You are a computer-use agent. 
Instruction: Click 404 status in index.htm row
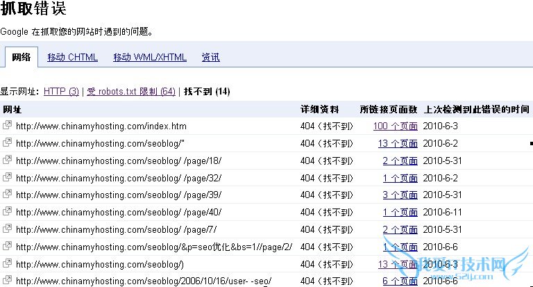(327, 126)
